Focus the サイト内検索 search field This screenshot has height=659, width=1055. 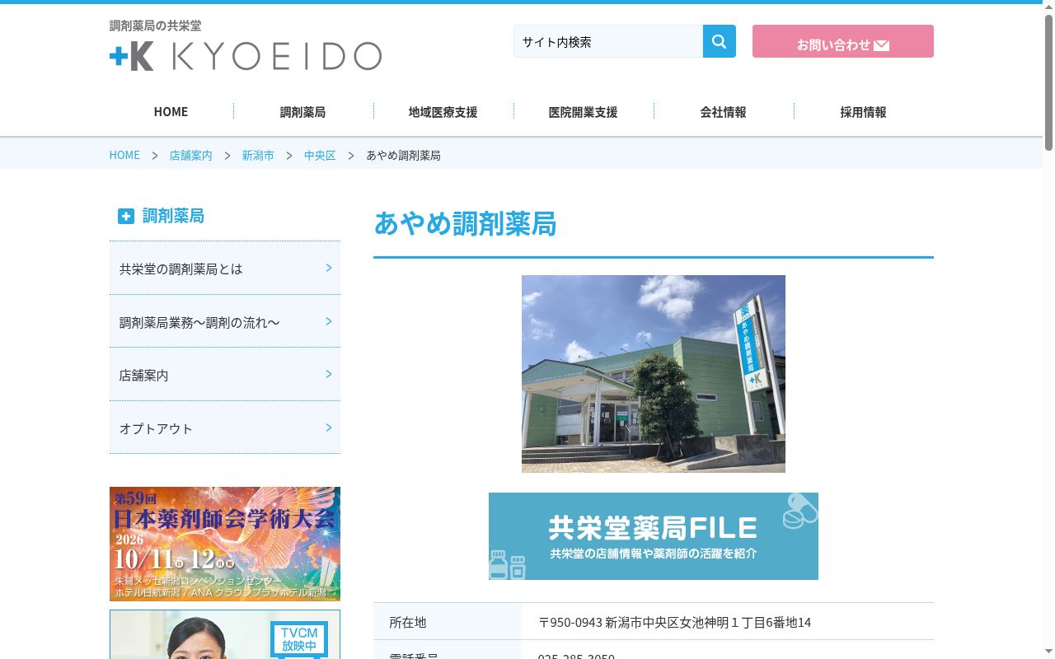[x=608, y=41]
